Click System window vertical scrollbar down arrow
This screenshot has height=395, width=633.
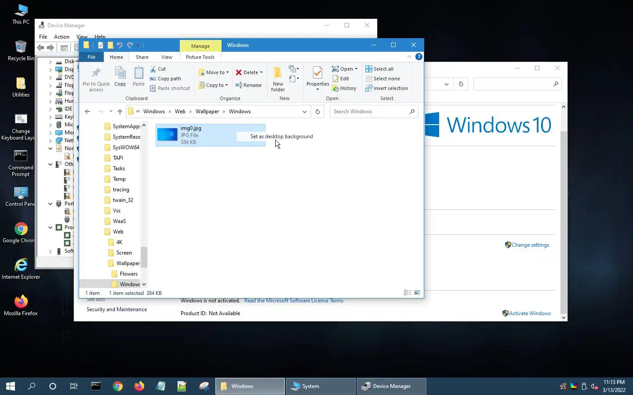tap(564, 318)
